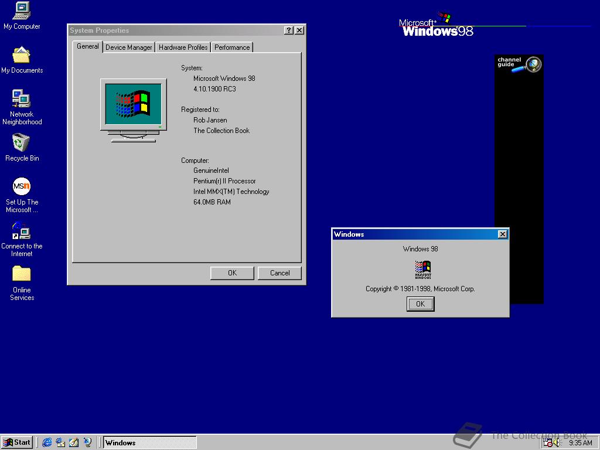600x450 pixels.
Task: Close the System Properties window
Action: tap(299, 30)
